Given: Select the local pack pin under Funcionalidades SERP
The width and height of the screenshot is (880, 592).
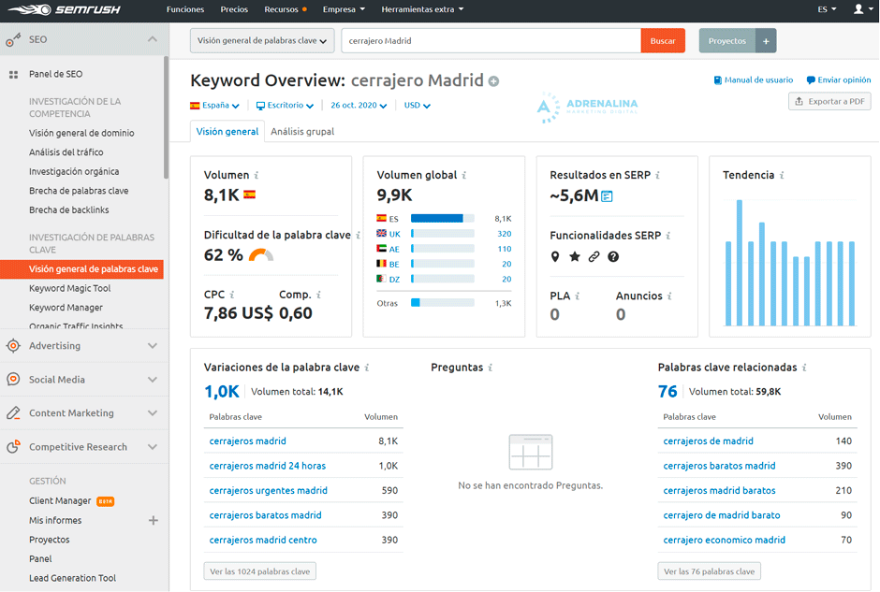Looking at the screenshot, I should tap(553, 256).
